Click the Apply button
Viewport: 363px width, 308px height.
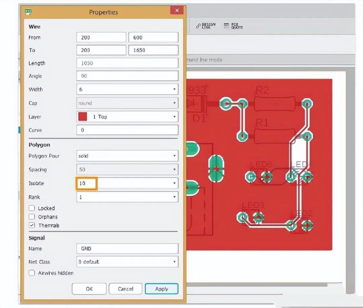161,289
